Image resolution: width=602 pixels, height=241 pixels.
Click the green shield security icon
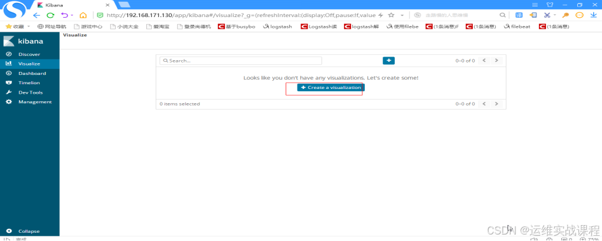coord(100,15)
